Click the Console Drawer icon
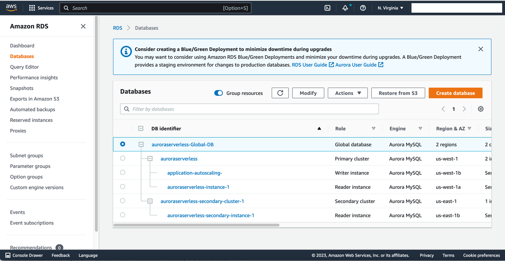The height and width of the screenshot is (261, 505). pos(8,255)
